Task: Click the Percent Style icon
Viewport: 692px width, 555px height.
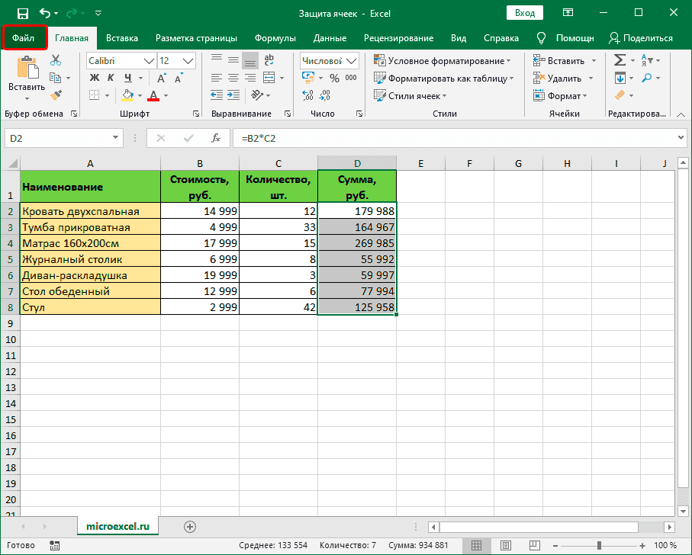Action: (x=333, y=78)
